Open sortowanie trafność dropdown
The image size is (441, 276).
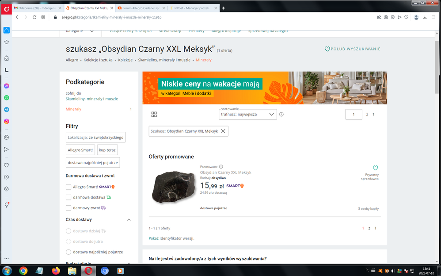[248, 115]
